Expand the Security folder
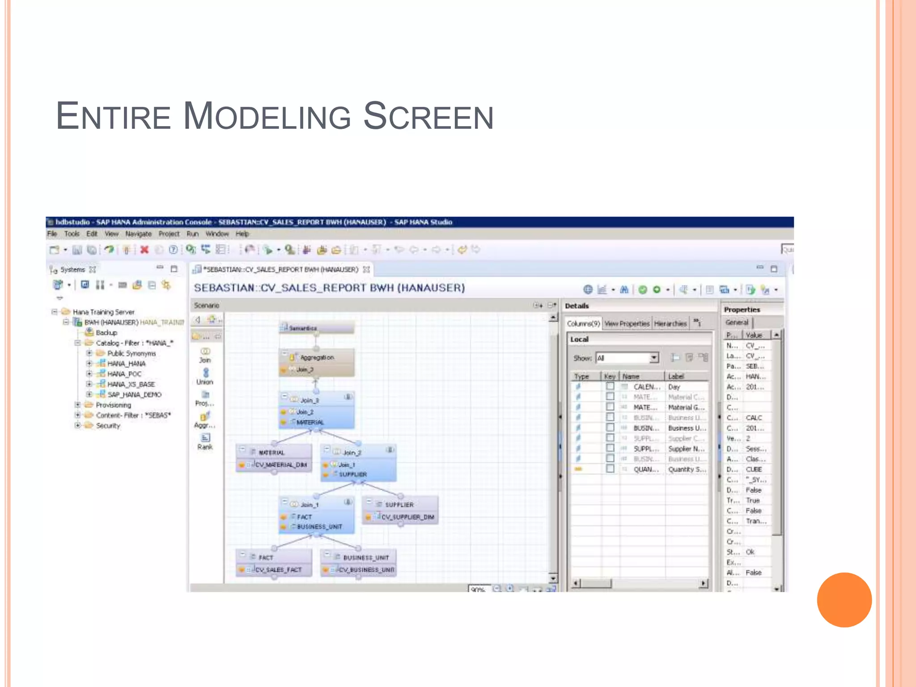Image resolution: width=916 pixels, height=687 pixels. [x=77, y=425]
